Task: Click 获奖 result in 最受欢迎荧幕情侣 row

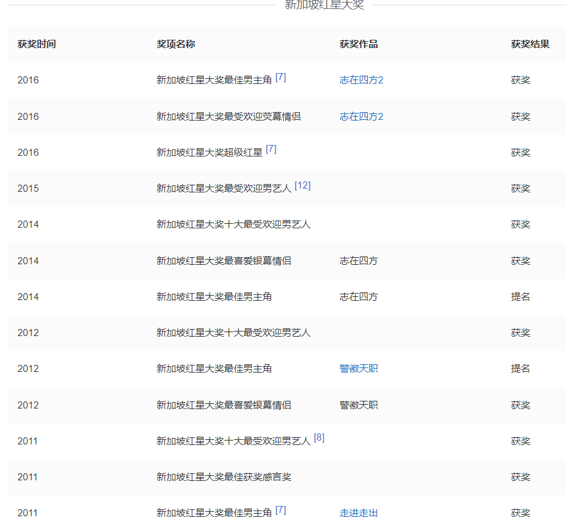Action: (520, 116)
